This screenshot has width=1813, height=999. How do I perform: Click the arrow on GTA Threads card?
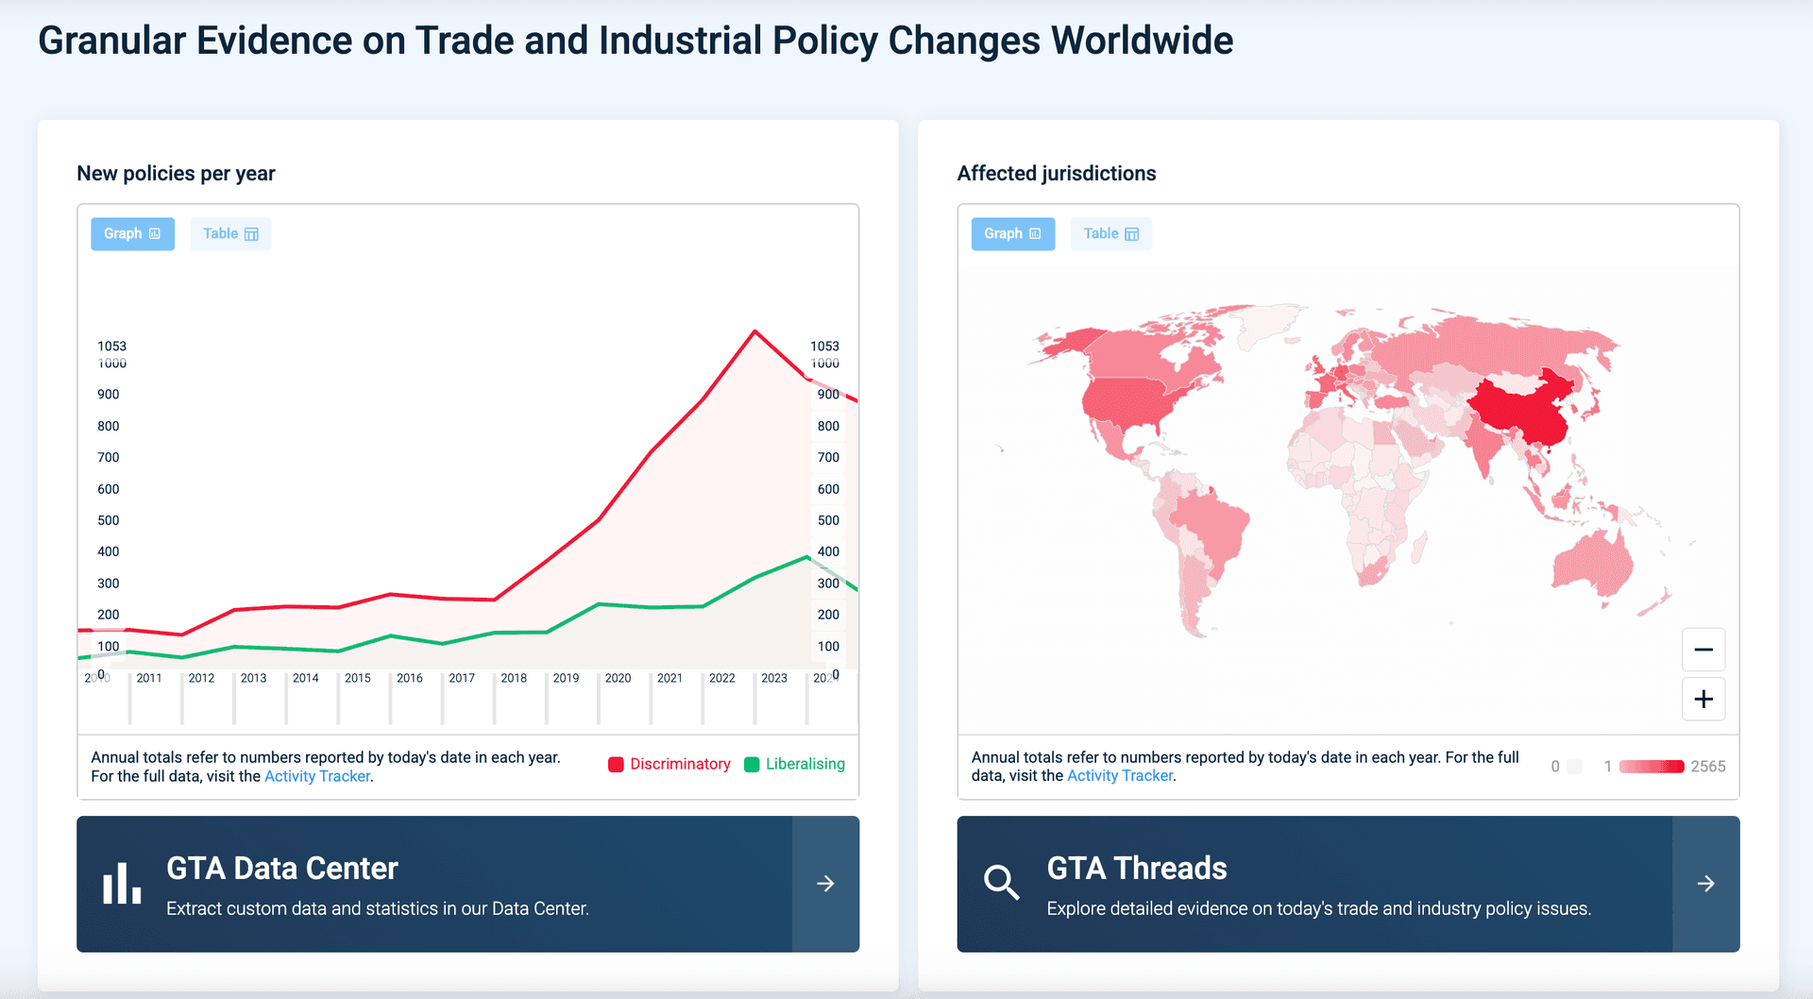click(x=1705, y=884)
